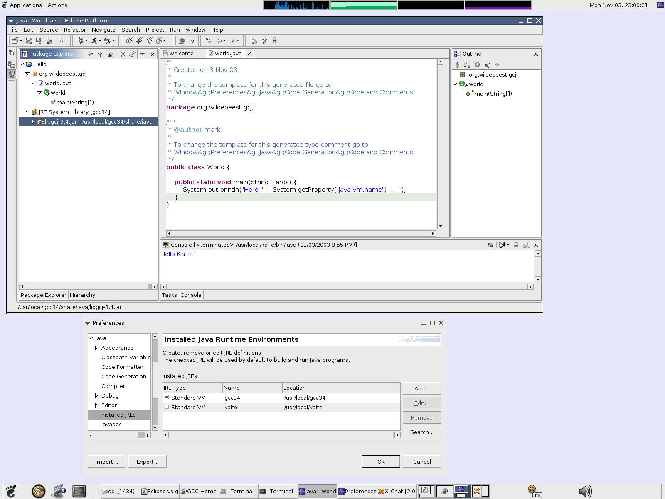Image resolution: width=665 pixels, height=499 pixels.
Task: Click the Run running-man toolbar icon
Action: pos(94,41)
